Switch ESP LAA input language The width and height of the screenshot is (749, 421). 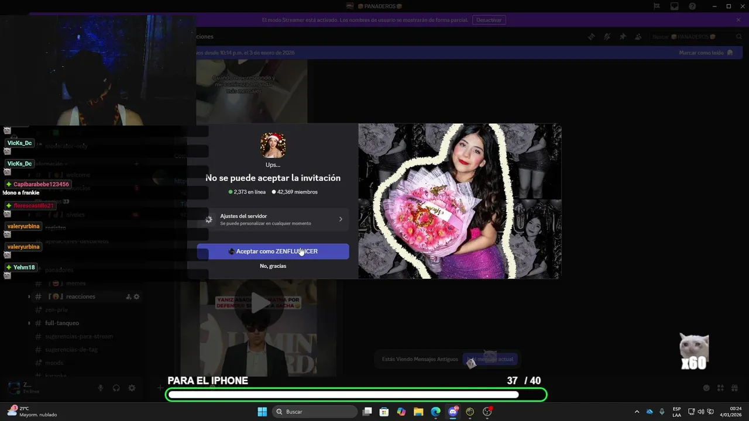(676, 412)
